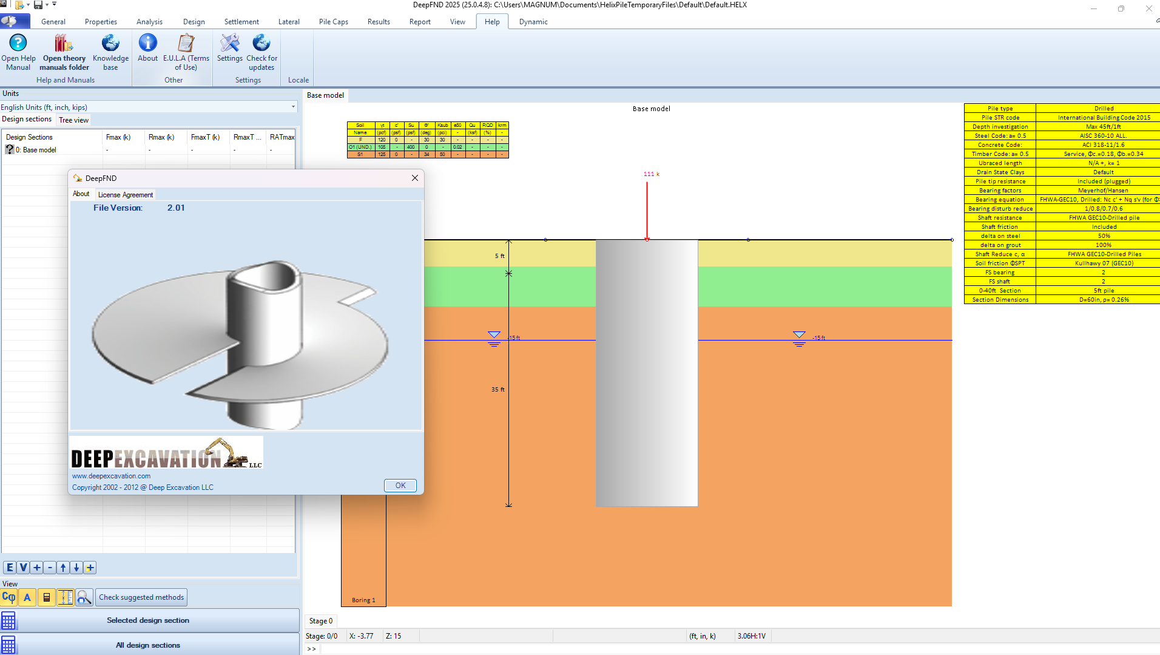Open the View ribbon tab

pos(457,22)
